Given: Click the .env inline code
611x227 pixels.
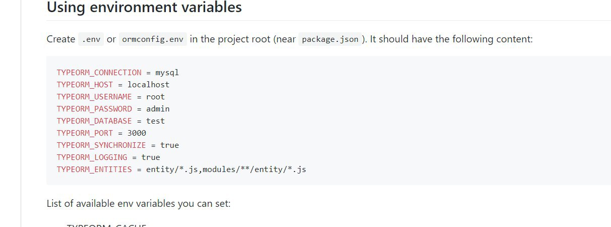Looking at the screenshot, I should pyautogui.click(x=91, y=39).
